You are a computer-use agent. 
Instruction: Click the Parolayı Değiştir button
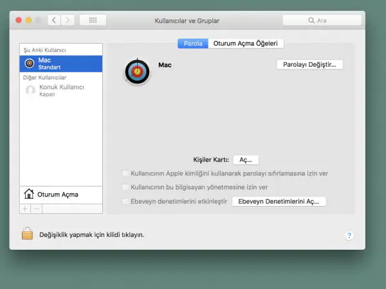(x=309, y=65)
